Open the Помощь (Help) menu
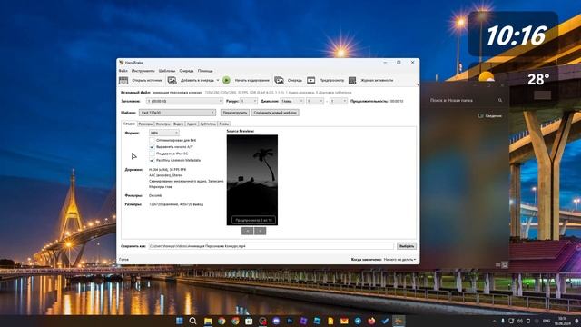Screen dimensions: 581x327 tap(205, 71)
